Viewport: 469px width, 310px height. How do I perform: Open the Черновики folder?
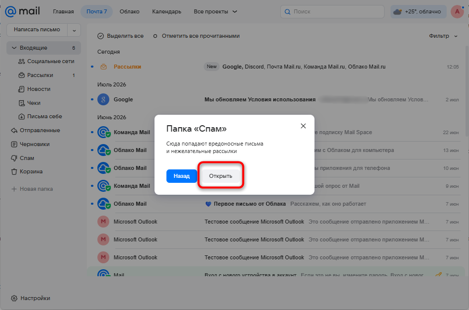(30, 144)
